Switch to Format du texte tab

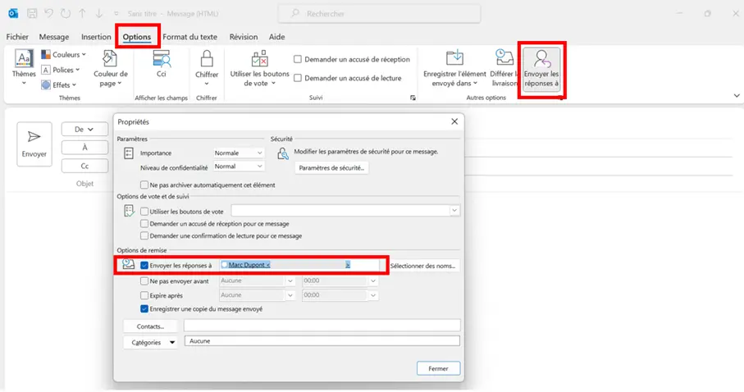pos(189,37)
